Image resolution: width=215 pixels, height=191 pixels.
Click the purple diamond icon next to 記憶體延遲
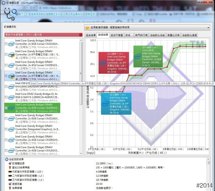[10, 163]
